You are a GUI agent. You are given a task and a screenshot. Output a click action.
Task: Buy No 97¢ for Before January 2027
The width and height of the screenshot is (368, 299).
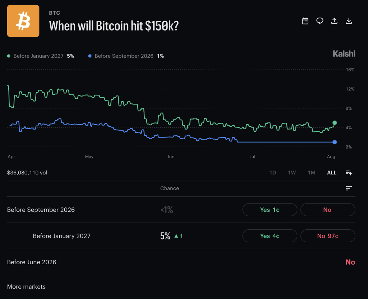pos(328,236)
